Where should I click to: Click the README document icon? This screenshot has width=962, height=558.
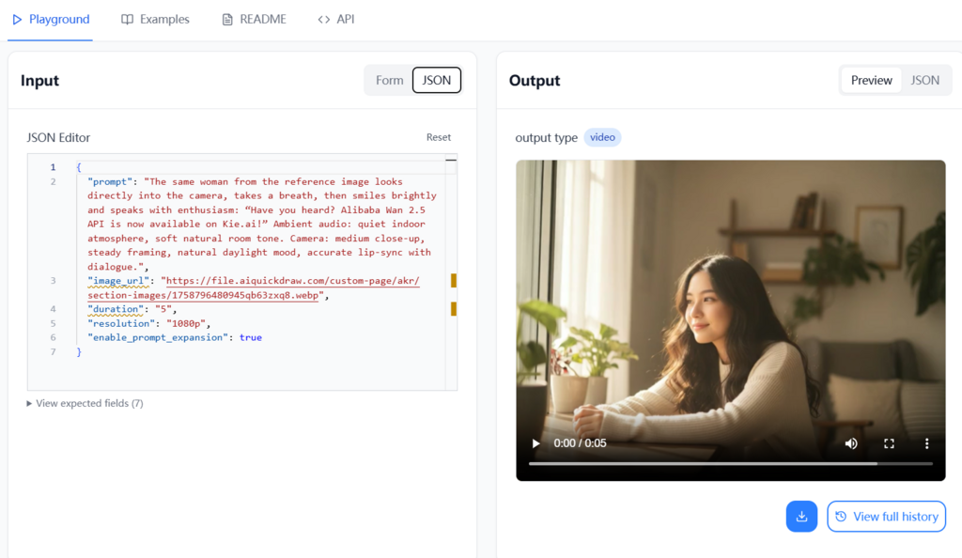pyautogui.click(x=227, y=19)
